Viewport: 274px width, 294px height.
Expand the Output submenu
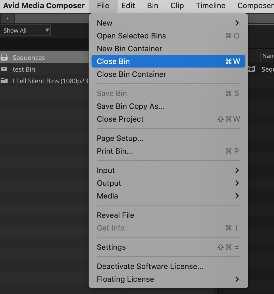pos(168,183)
